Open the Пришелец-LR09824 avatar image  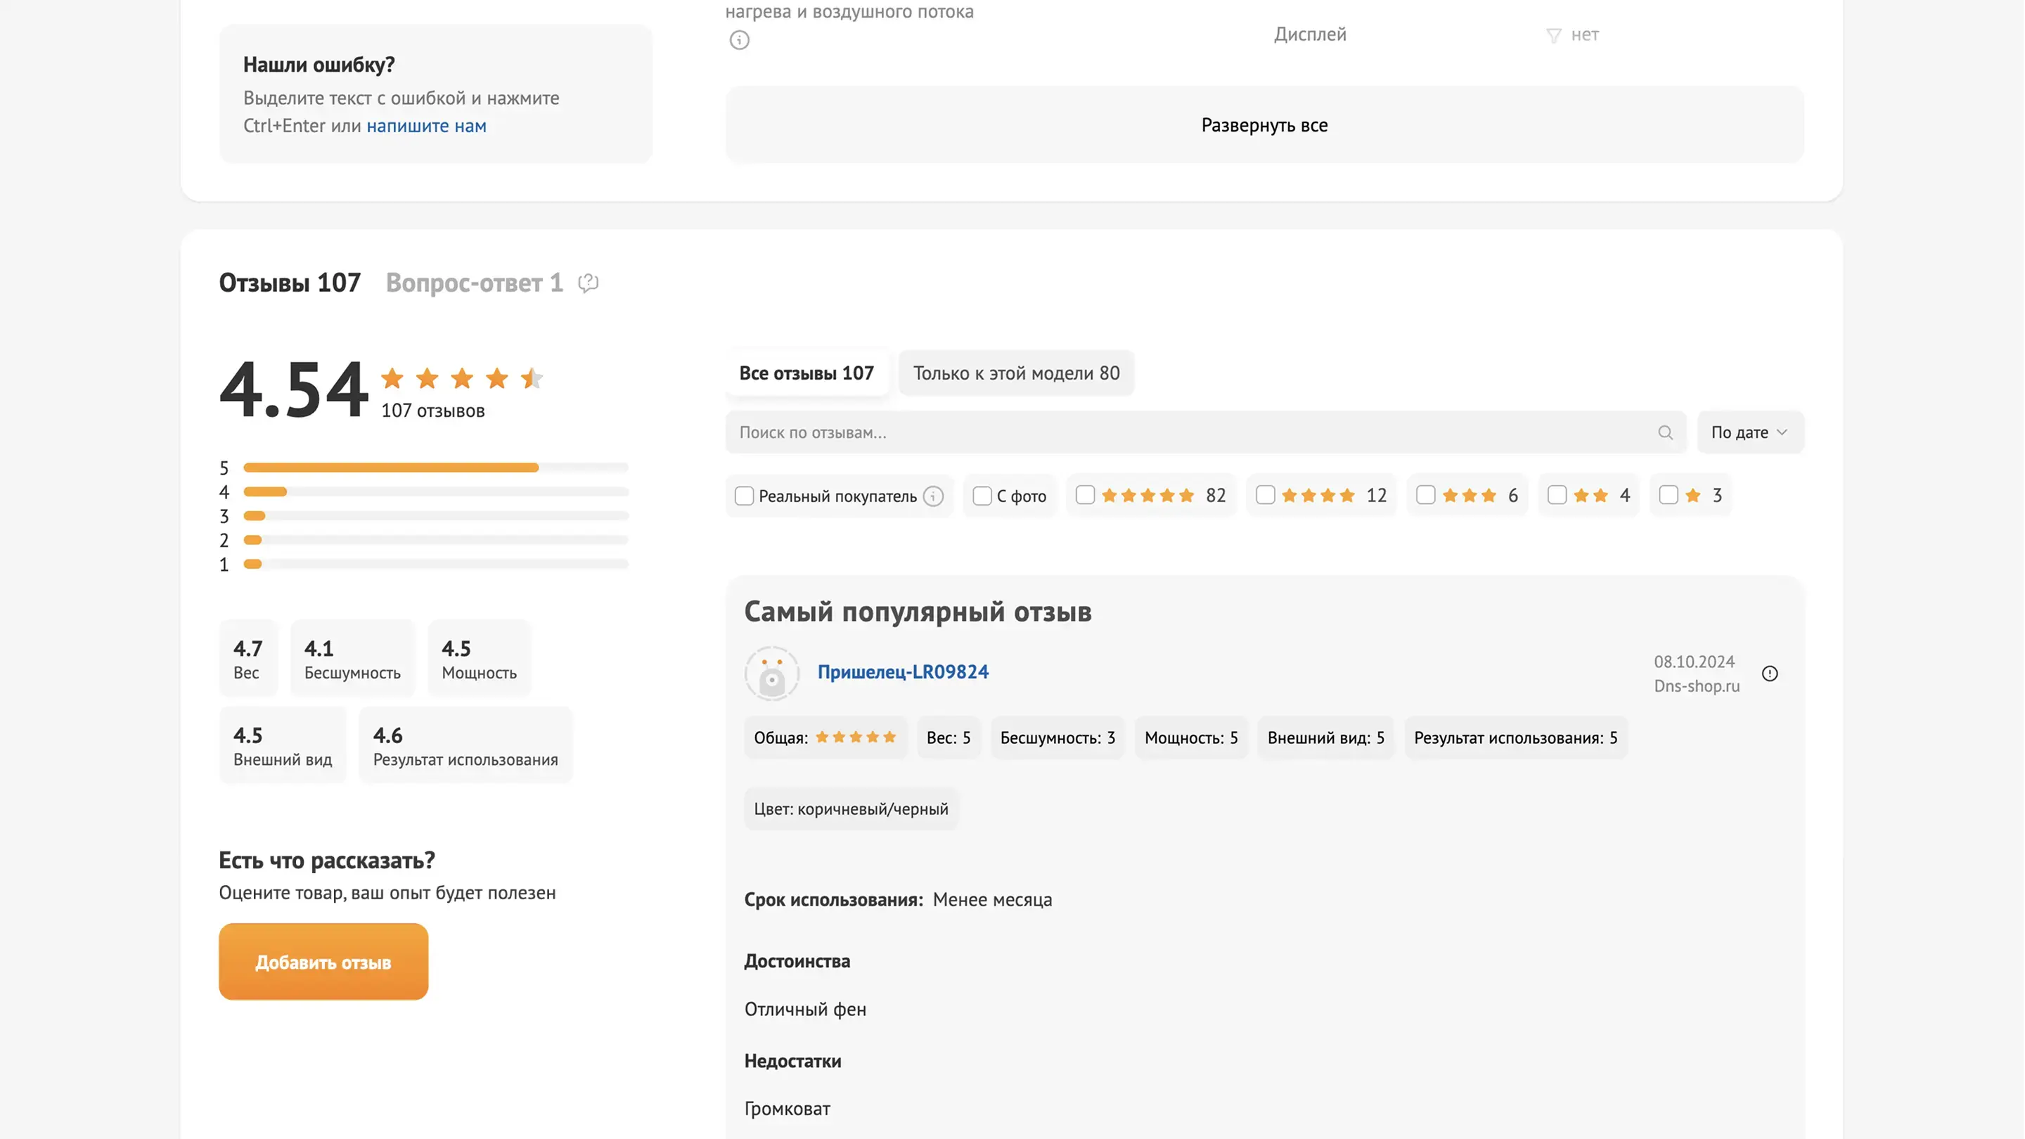[772, 674]
